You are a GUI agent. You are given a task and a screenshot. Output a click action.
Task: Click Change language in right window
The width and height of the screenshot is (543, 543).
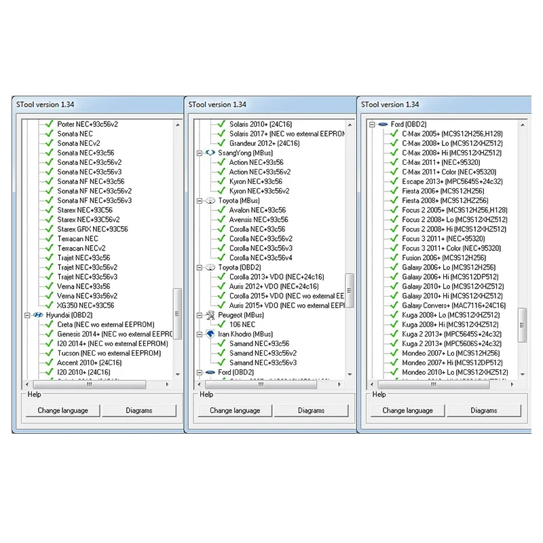click(408, 411)
